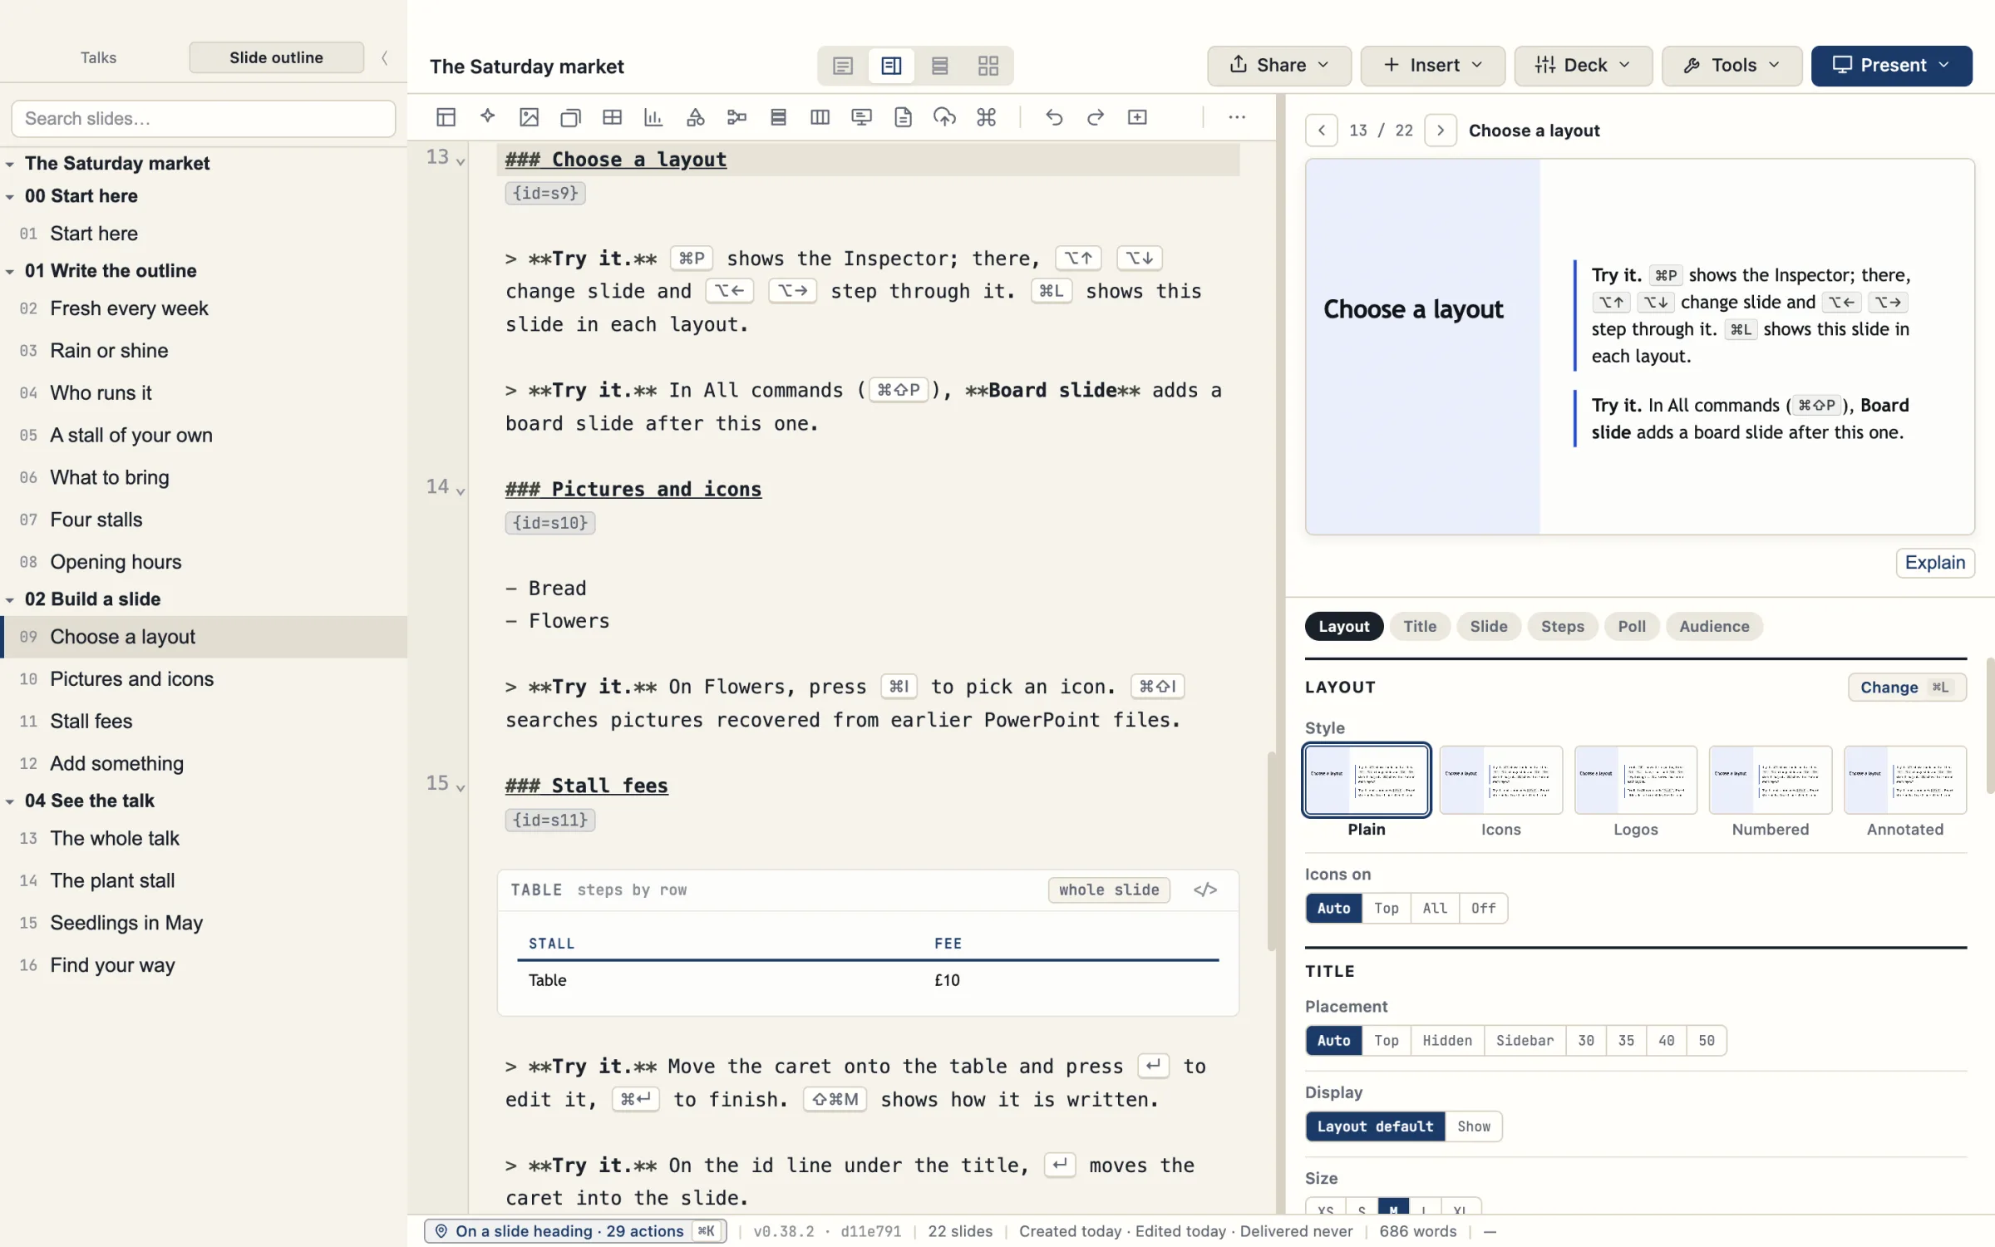Open the Steps inspector tab
The height and width of the screenshot is (1247, 1995).
(1563, 627)
